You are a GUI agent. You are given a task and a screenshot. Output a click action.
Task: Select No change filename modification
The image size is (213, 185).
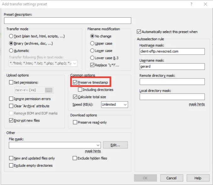[92, 36]
